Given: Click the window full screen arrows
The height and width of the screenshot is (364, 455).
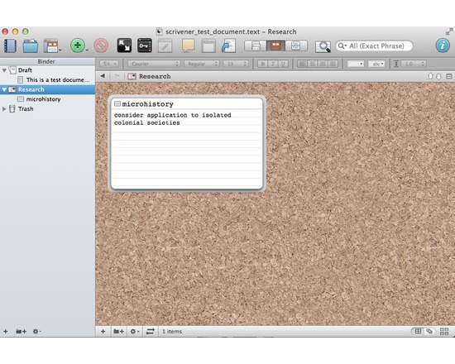Looking at the screenshot, I should tap(449, 31).
